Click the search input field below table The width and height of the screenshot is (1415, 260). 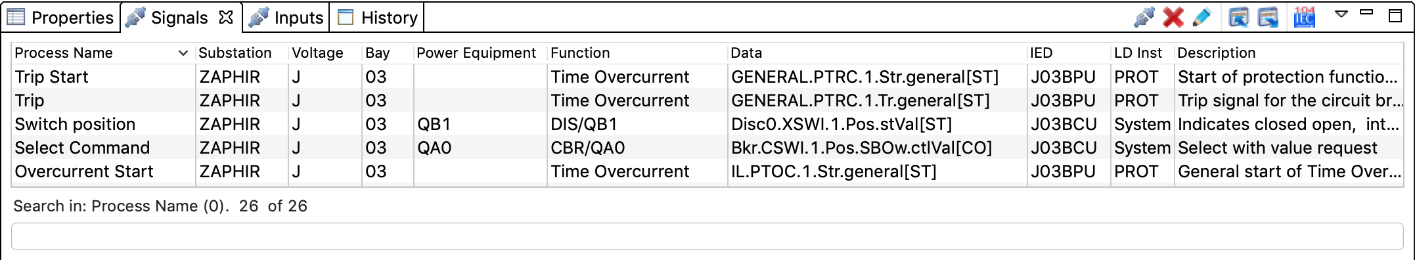tap(707, 236)
